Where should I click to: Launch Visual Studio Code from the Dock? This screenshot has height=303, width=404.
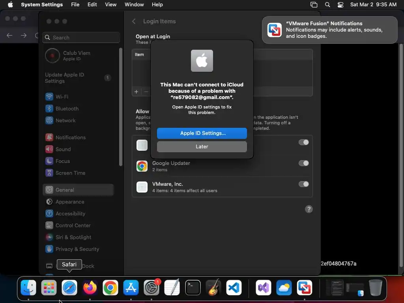click(234, 288)
